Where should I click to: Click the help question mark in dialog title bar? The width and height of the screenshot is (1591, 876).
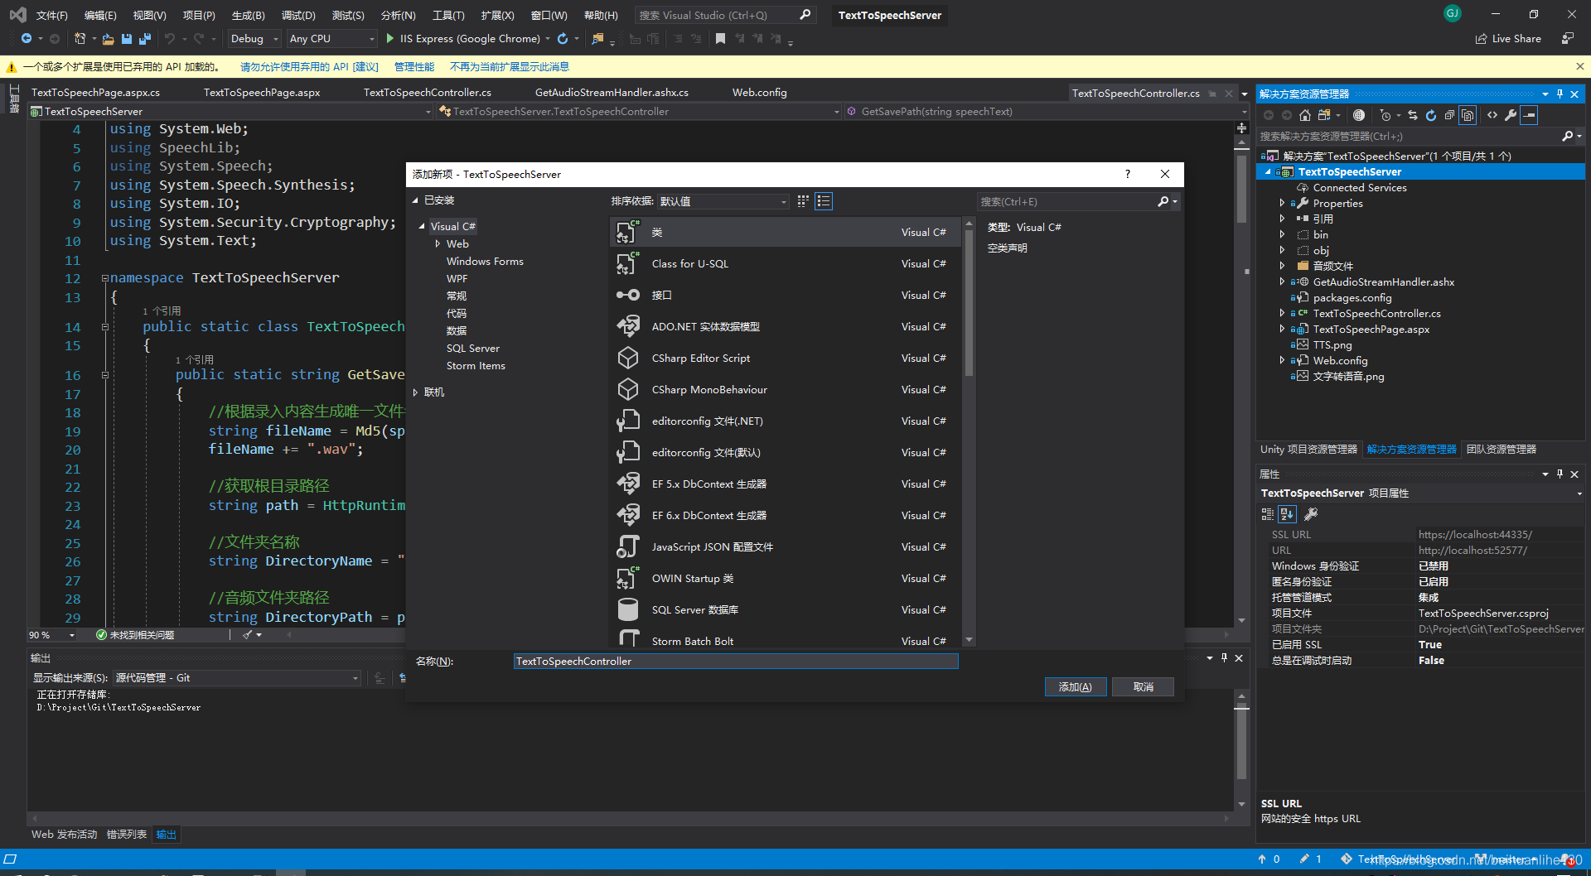(x=1127, y=174)
